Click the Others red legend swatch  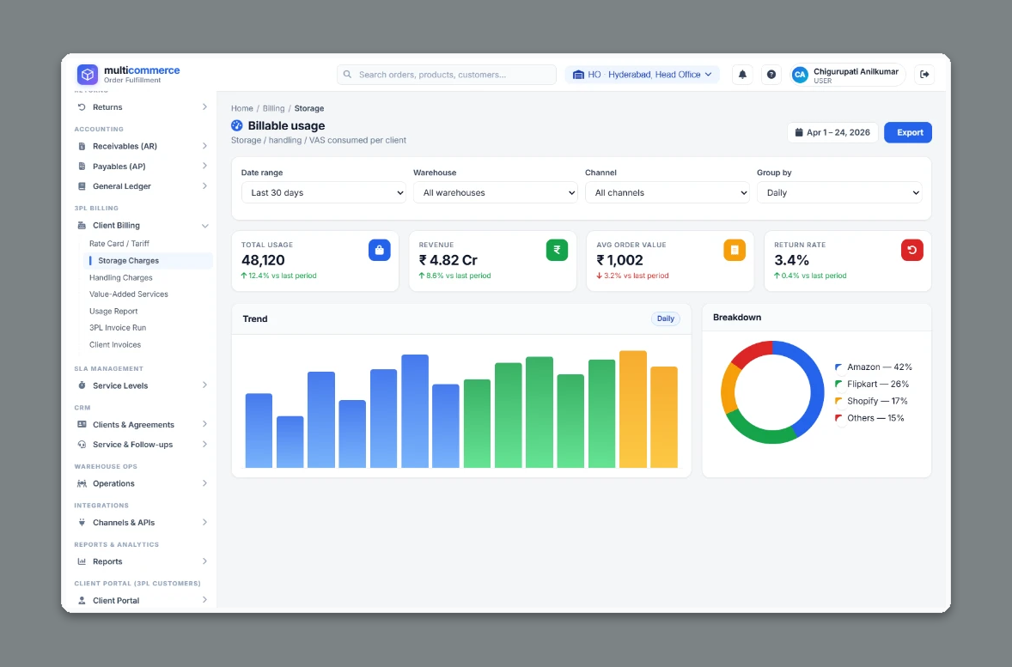point(838,418)
